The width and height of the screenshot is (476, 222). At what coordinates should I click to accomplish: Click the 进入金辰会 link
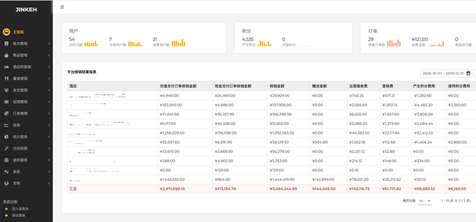click(20, 209)
